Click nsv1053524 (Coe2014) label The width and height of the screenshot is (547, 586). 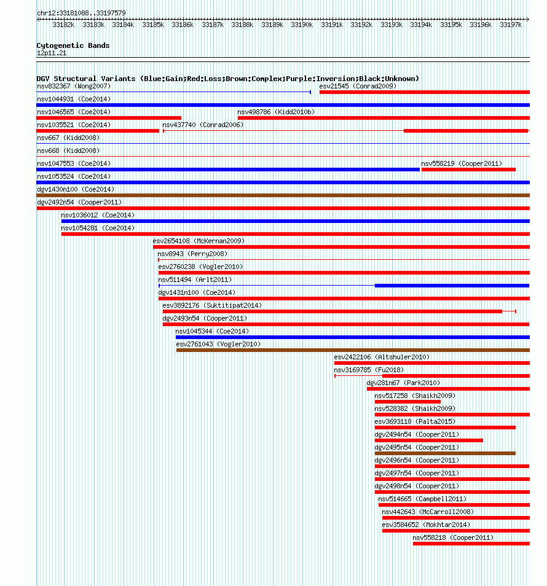point(74,176)
